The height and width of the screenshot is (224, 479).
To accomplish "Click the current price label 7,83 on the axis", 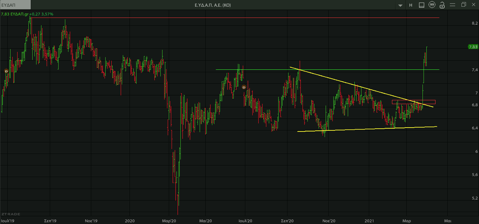I will pyautogui.click(x=472, y=47).
